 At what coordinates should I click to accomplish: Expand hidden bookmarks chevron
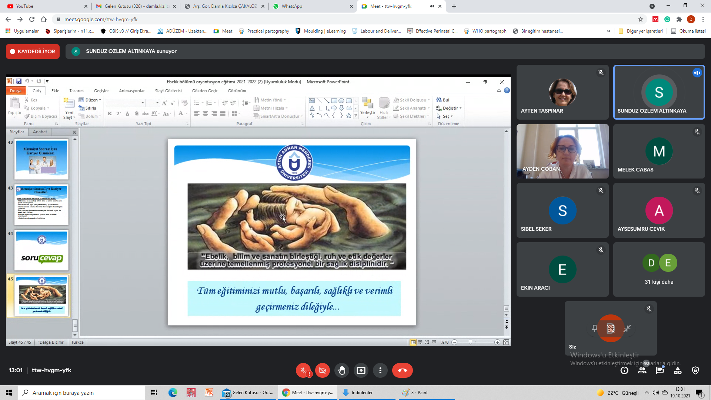[608, 31]
